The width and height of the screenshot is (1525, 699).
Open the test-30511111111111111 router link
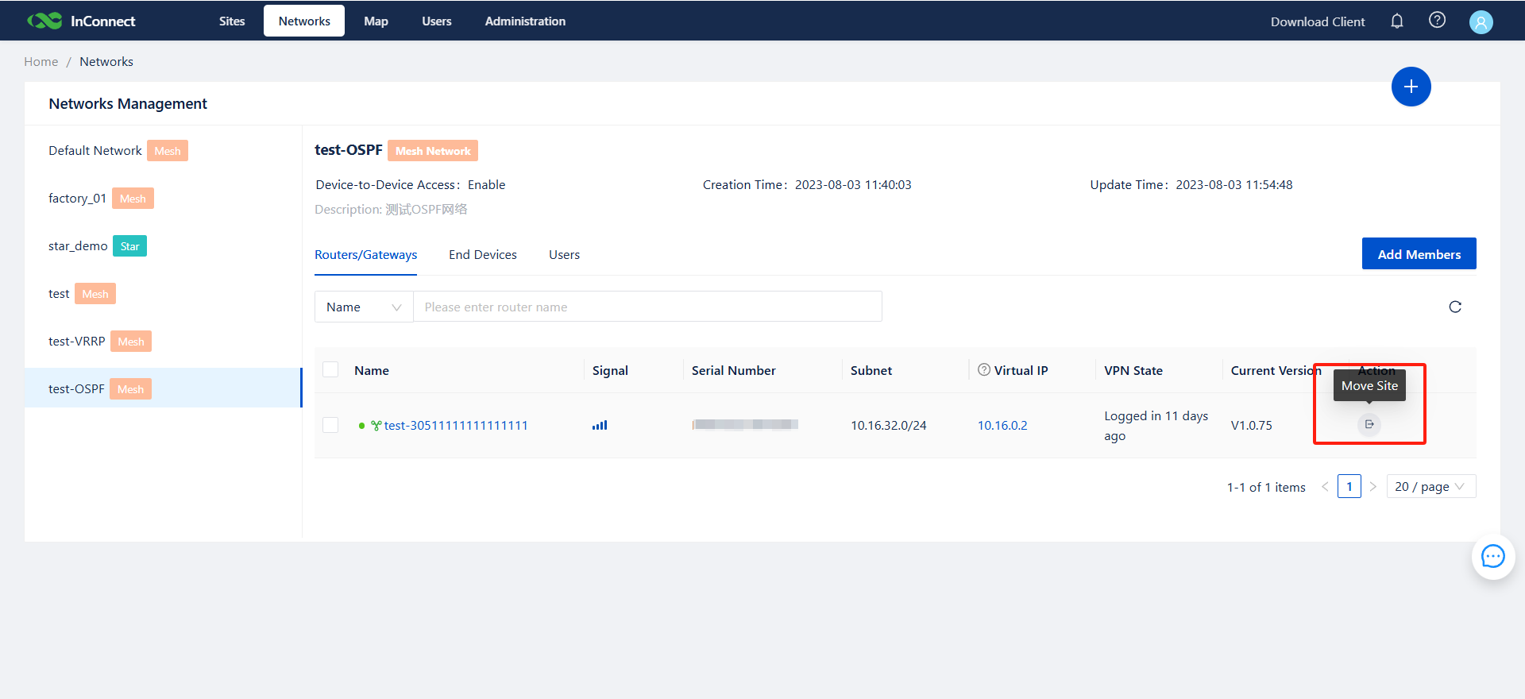456,426
